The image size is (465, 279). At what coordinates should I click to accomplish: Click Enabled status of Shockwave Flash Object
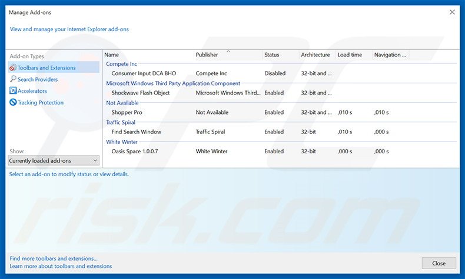point(274,93)
